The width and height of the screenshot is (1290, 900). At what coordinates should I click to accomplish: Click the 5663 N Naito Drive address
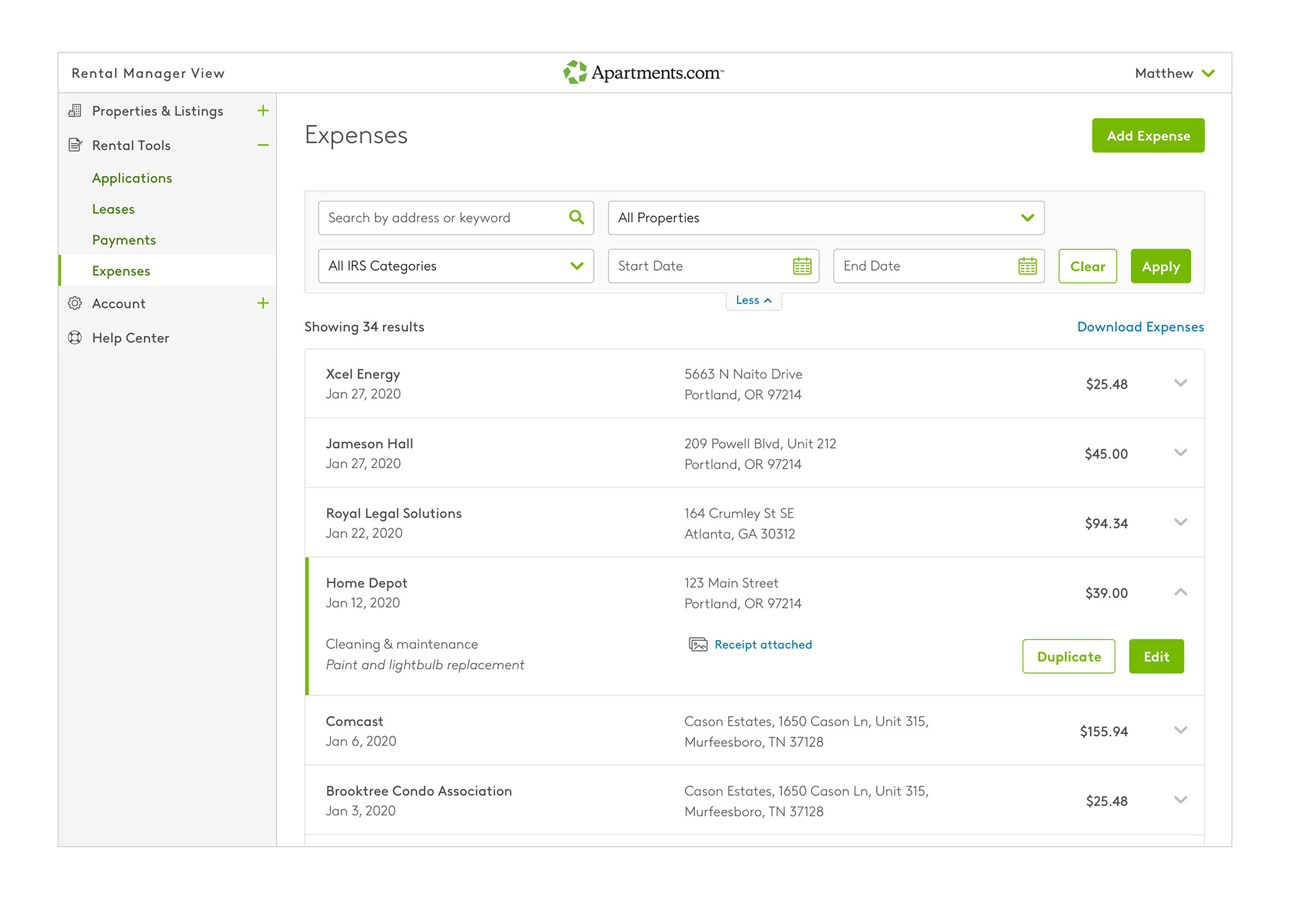click(x=743, y=374)
